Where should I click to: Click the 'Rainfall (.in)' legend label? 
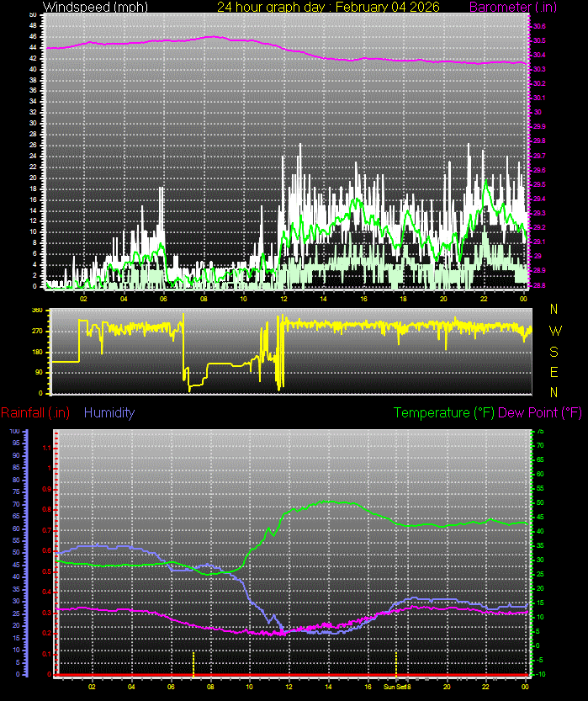35,412
